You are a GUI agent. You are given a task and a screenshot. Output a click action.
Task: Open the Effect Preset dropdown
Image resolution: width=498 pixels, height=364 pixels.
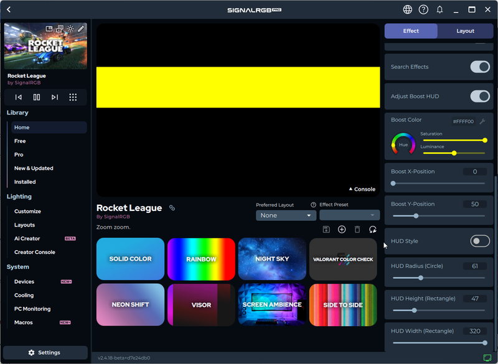click(349, 215)
